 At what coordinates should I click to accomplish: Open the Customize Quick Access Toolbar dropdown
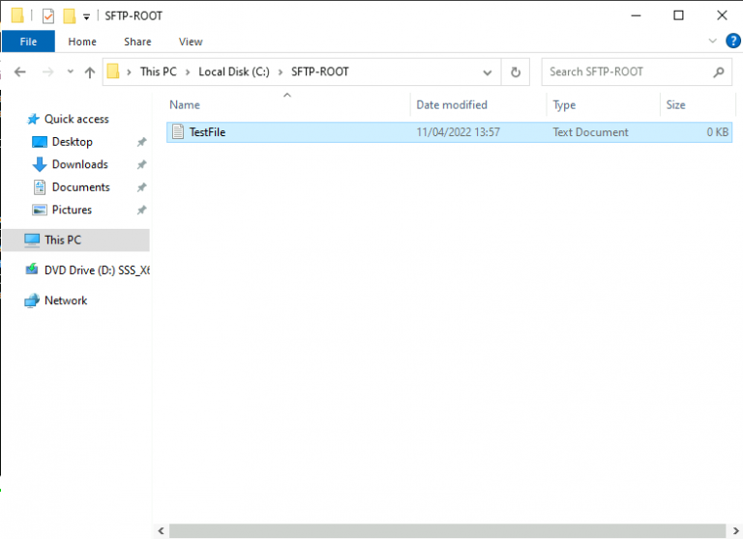[x=86, y=17]
